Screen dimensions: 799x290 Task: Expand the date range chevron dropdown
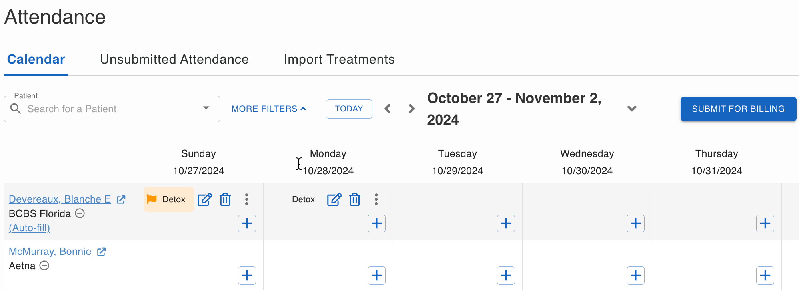(632, 109)
